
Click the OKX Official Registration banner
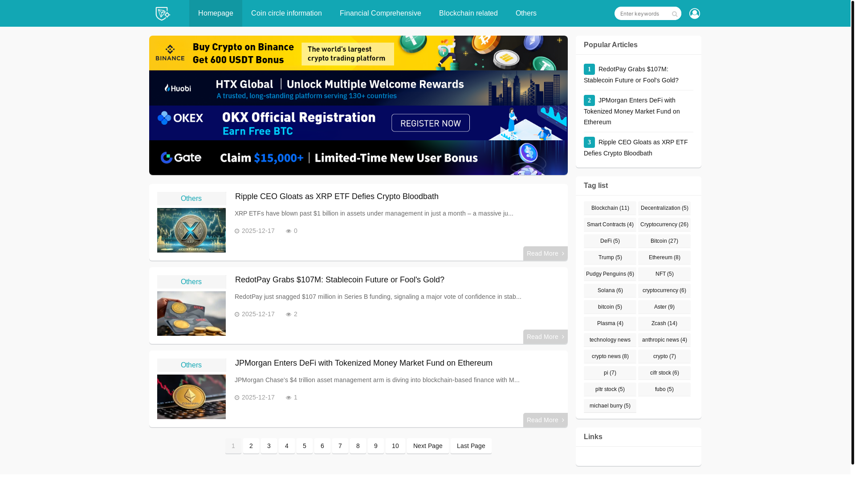(358, 123)
